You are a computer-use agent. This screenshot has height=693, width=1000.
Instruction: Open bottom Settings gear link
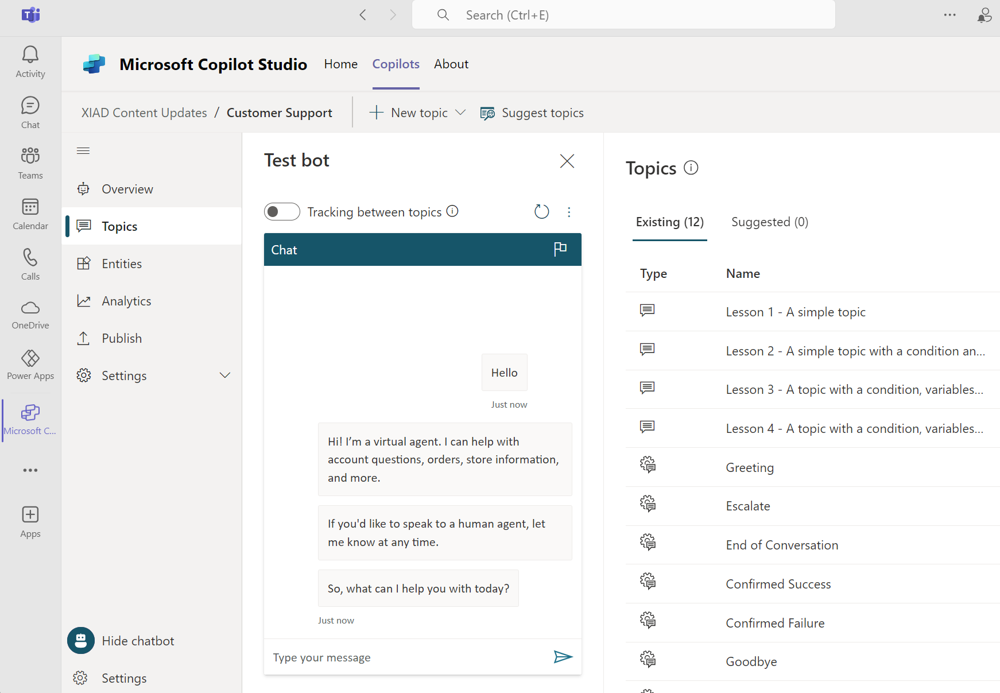point(110,678)
